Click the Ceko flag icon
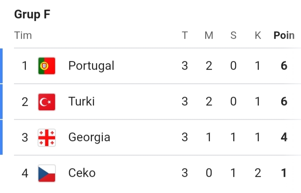This screenshot has height=193, width=301. [46, 173]
